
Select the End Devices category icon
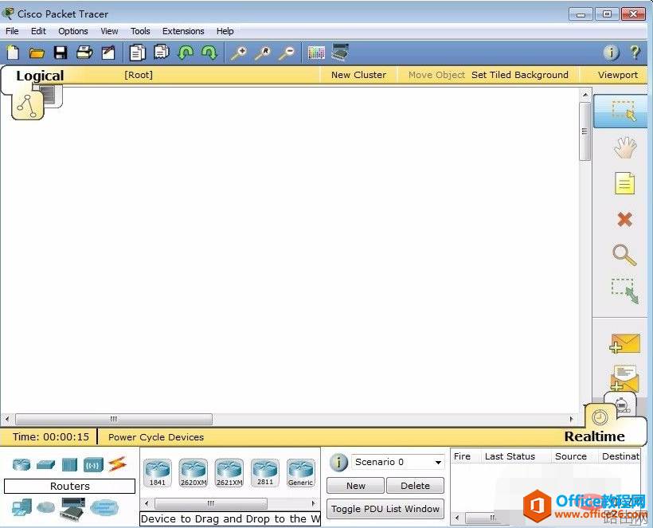point(22,507)
